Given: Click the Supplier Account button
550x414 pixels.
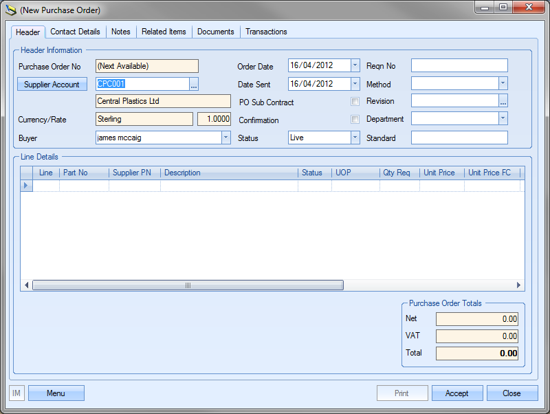Looking at the screenshot, I should tap(52, 85).
